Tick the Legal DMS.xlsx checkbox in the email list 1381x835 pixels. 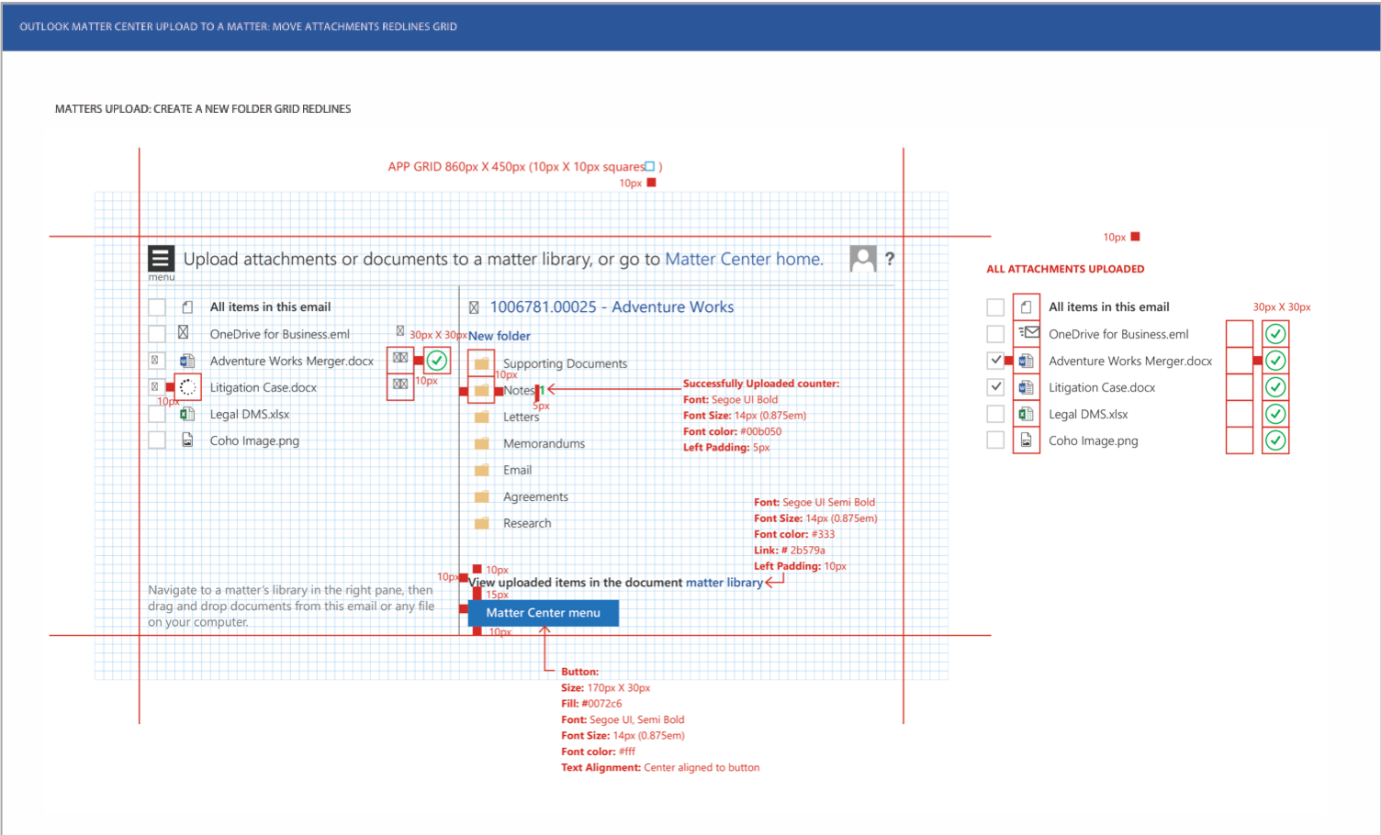157,414
